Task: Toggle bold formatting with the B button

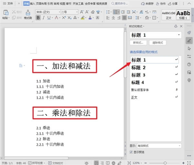Action: coord(38,18)
